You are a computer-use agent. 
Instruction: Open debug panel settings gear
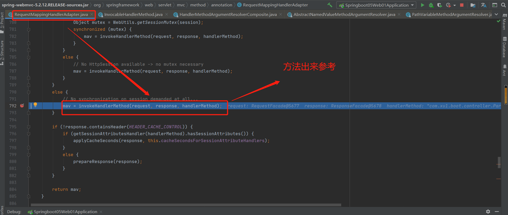[x=488, y=212]
